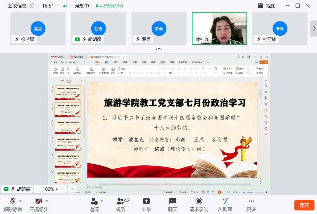Click 请求录制 record request icon
This screenshot has height=214, width=317.
pyautogui.click(x=199, y=201)
